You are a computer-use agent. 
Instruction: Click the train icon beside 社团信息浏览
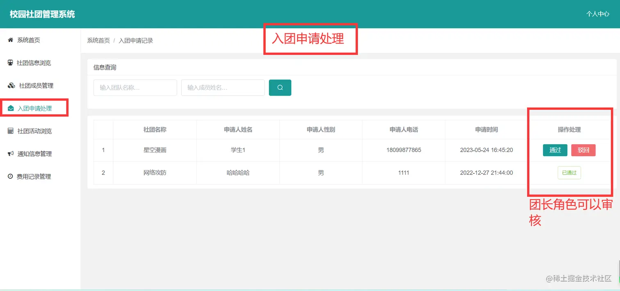(10, 63)
